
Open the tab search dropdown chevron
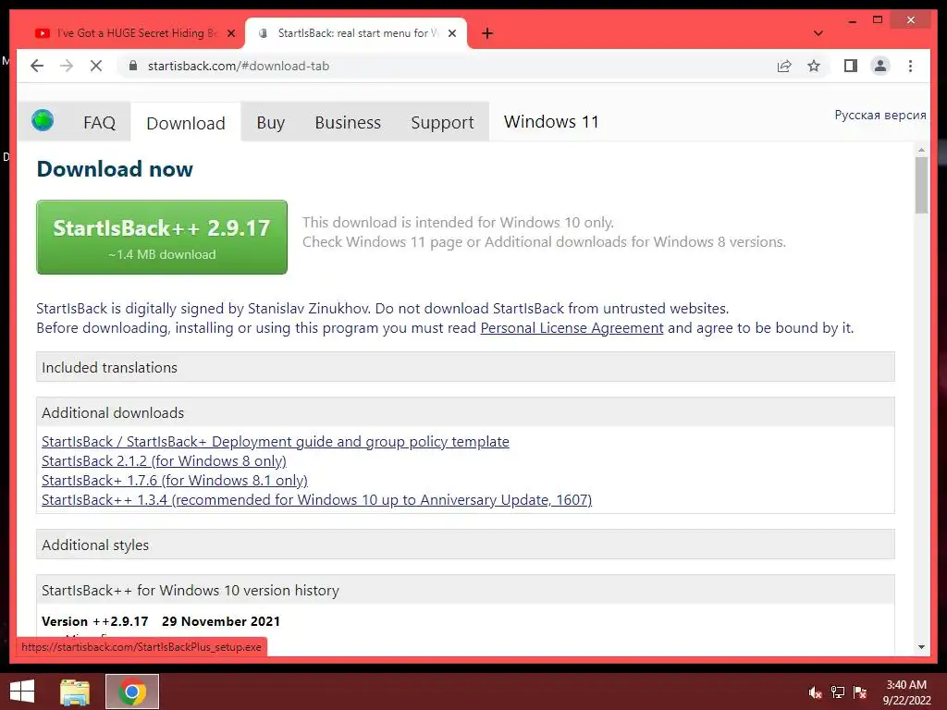pos(818,33)
